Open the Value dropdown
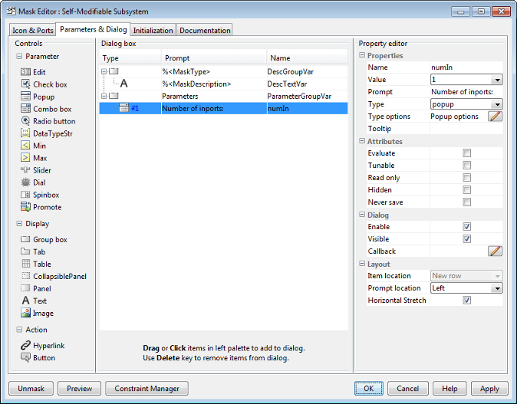 click(x=466, y=80)
